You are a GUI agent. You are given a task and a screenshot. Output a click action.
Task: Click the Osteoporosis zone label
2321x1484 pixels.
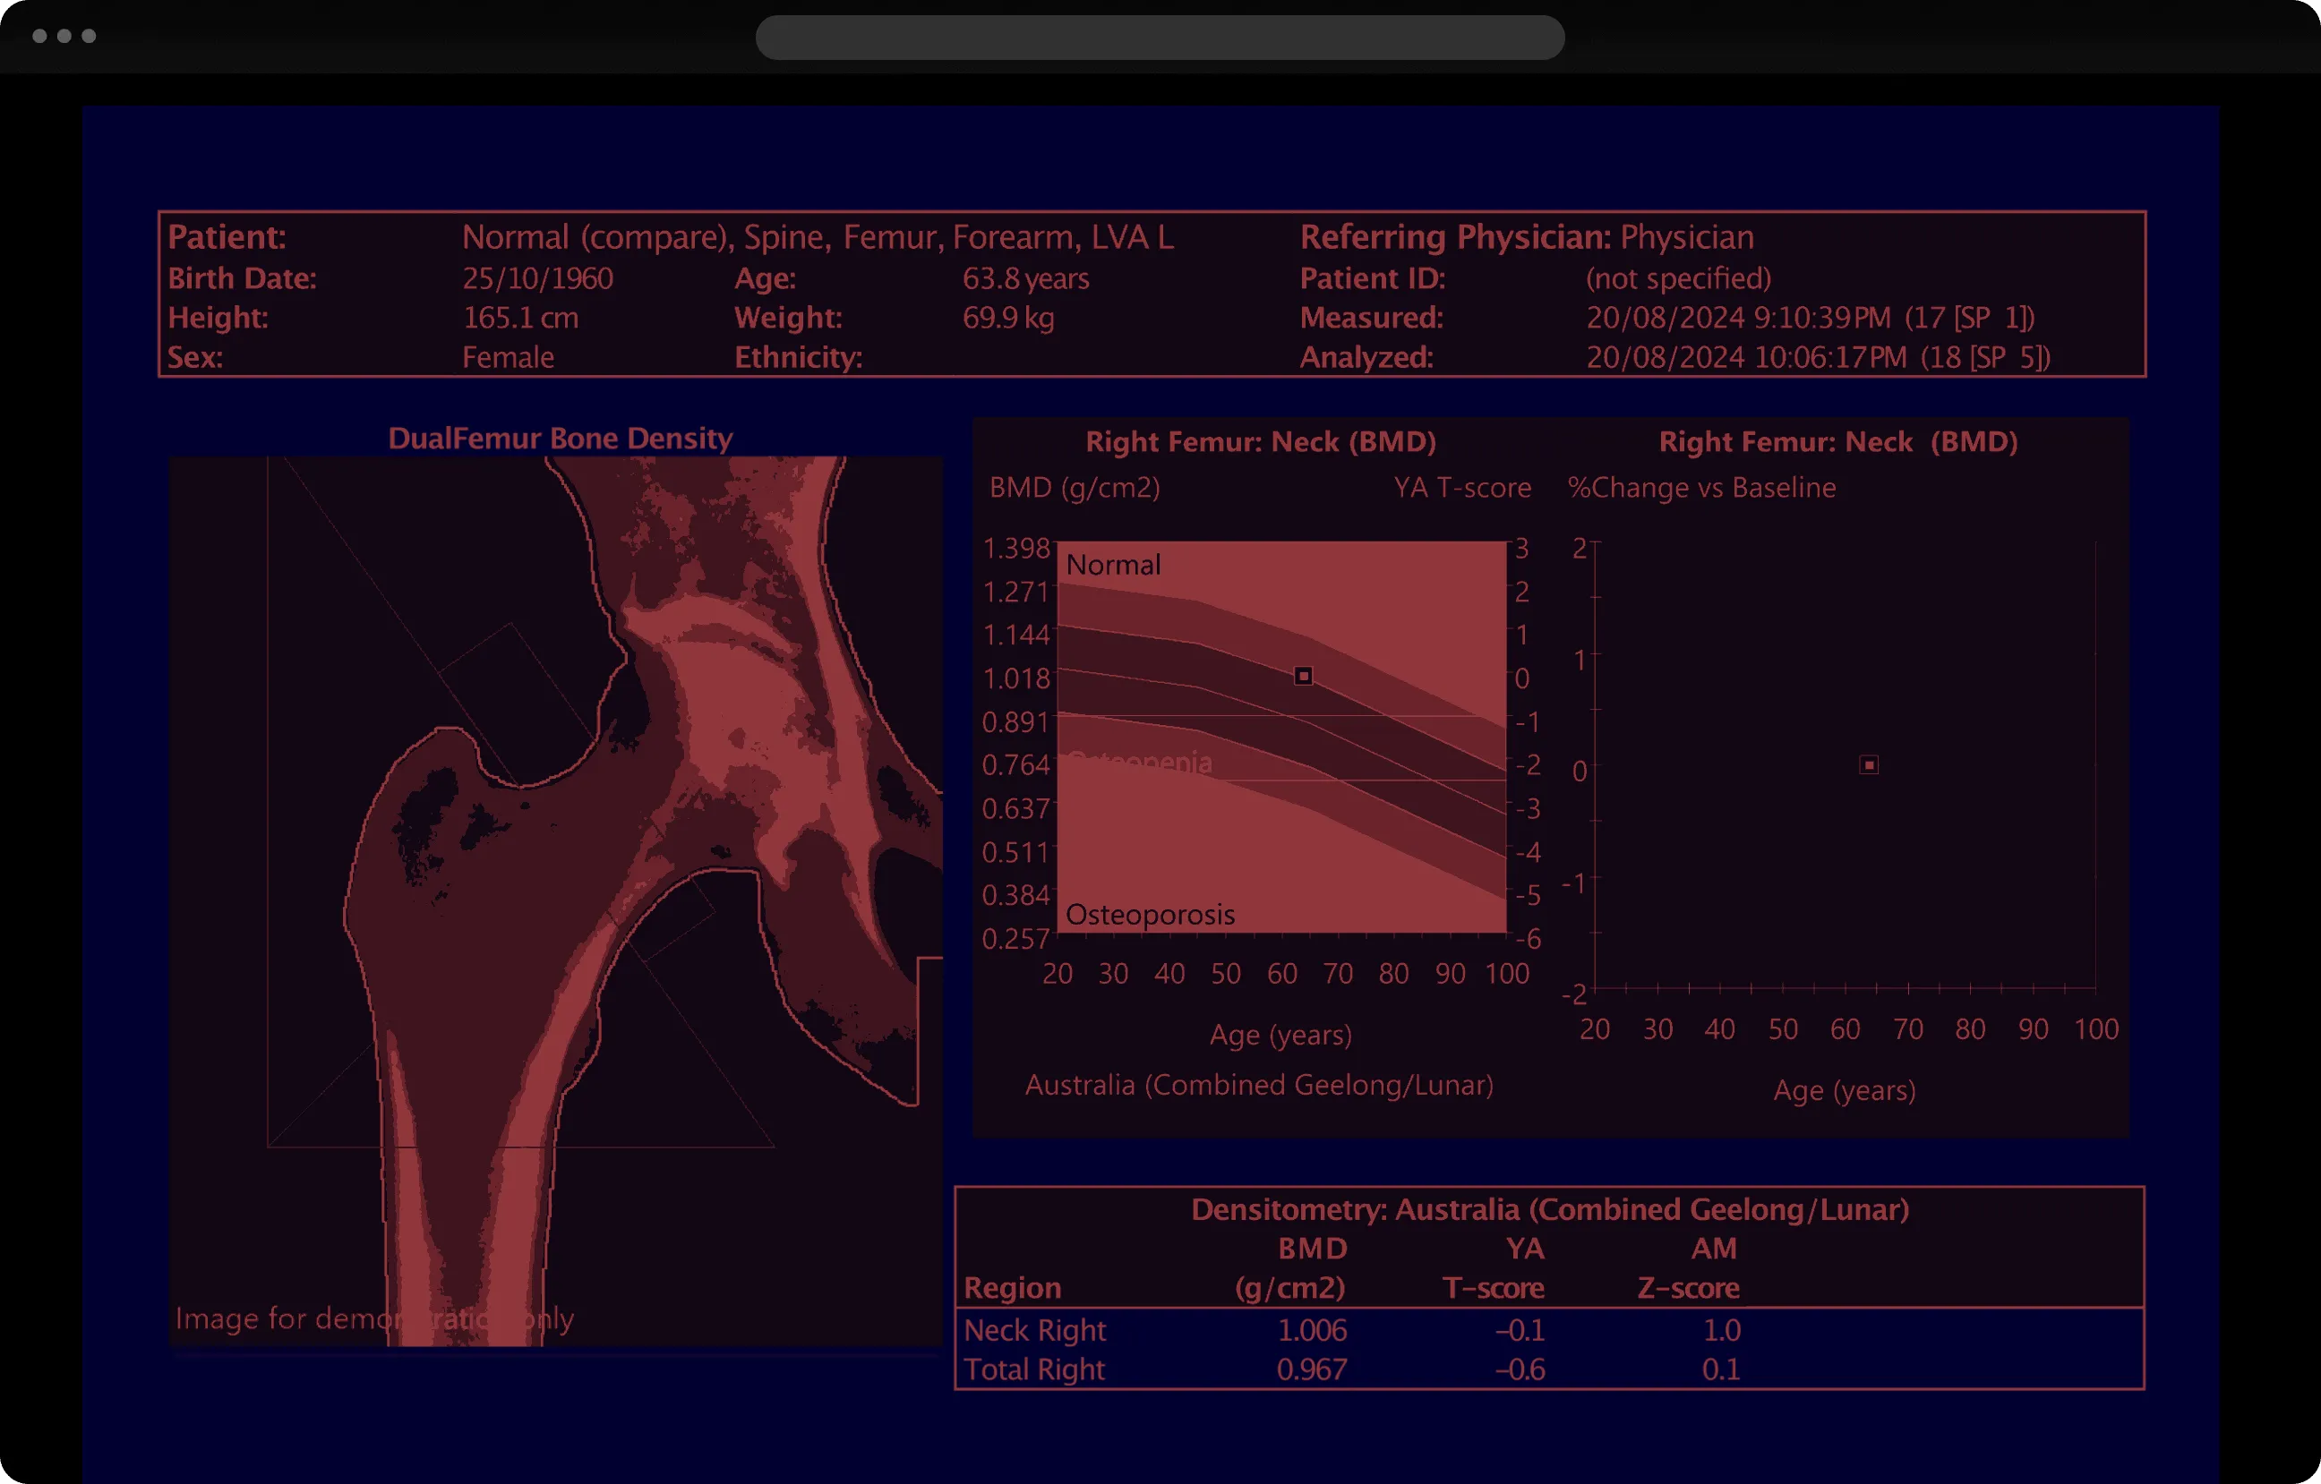click(x=1150, y=915)
